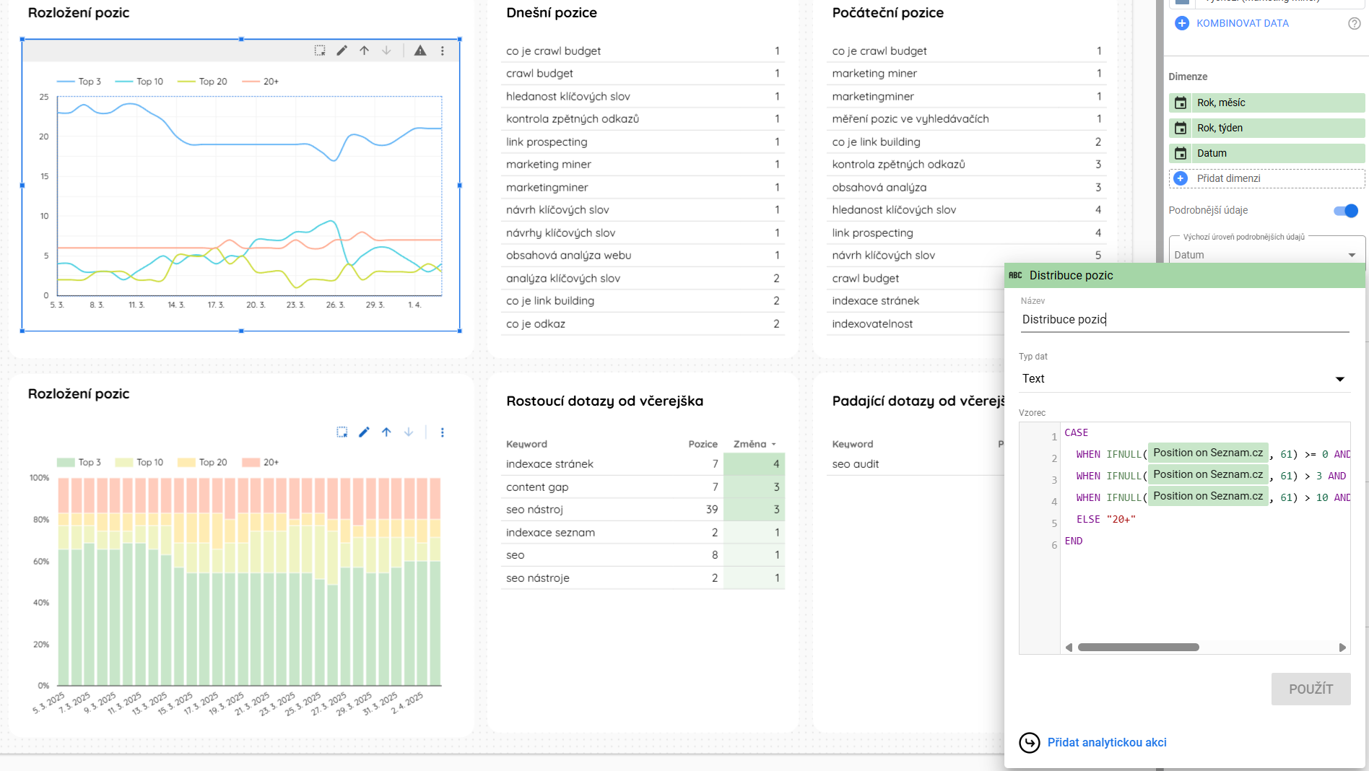The image size is (1369, 771).
Task: Select Datum dimension chip
Action: click(1266, 153)
